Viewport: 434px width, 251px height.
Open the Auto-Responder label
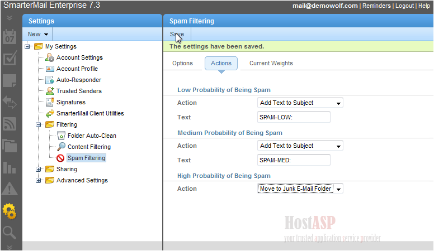[79, 80]
